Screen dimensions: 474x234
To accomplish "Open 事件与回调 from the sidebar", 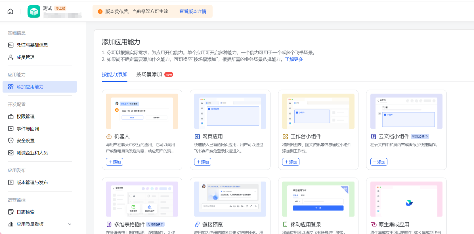I will pyautogui.click(x=28, y=129).
